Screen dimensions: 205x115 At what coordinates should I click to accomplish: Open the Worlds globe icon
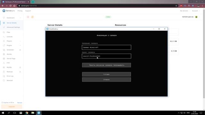coord(4,54)
